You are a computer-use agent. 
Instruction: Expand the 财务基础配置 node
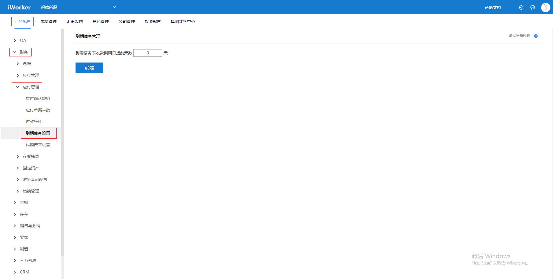point(18,179)
